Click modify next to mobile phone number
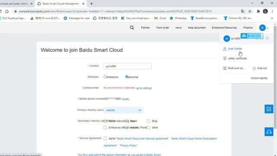The width and height of the screenshot is (277, 156). coord(125,99)
